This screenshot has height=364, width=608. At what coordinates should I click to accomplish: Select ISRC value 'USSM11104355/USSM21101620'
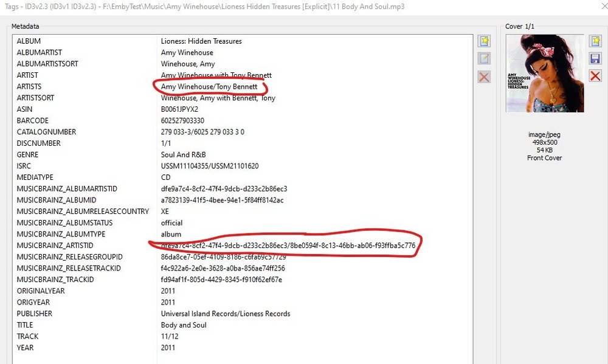(x=210, y=166)
